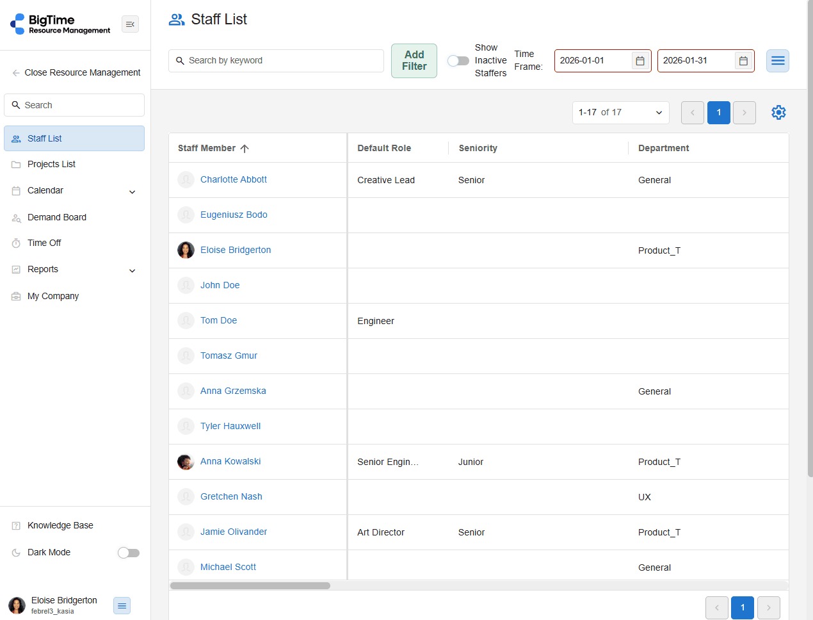
Task: Click the horizontal scrollbar under the table
Action: pos(250,585)
